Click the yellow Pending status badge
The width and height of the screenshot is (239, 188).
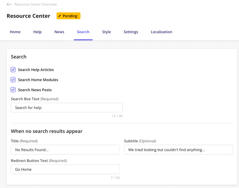point(68,16)
